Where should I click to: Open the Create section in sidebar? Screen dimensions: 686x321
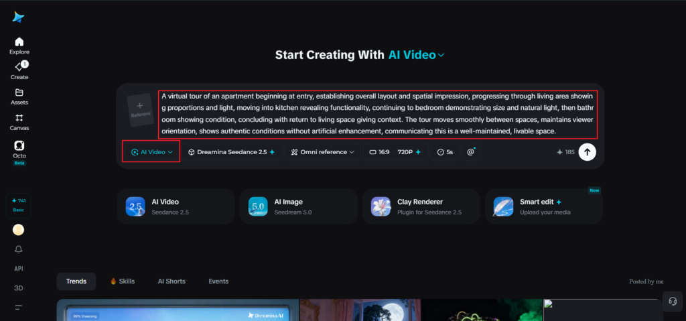pos(19,71)
